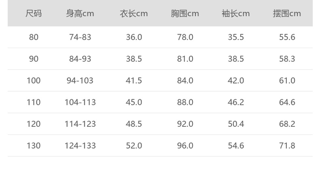
Task: Click height range 74-83 cell
Action: (x=80, y=37)
